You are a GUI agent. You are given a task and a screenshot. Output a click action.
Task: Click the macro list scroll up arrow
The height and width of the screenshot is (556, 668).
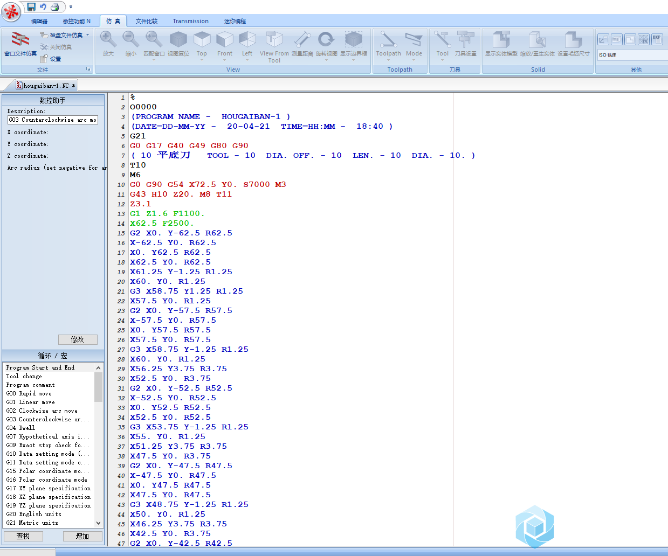click(98, 368)
